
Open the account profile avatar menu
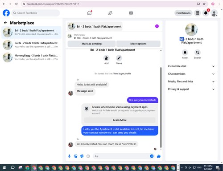click(214, 13)
